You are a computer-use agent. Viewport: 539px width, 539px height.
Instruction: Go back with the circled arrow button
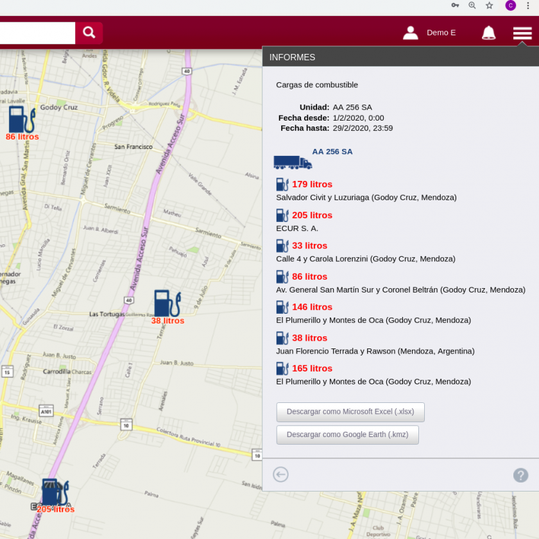point(280,474)
